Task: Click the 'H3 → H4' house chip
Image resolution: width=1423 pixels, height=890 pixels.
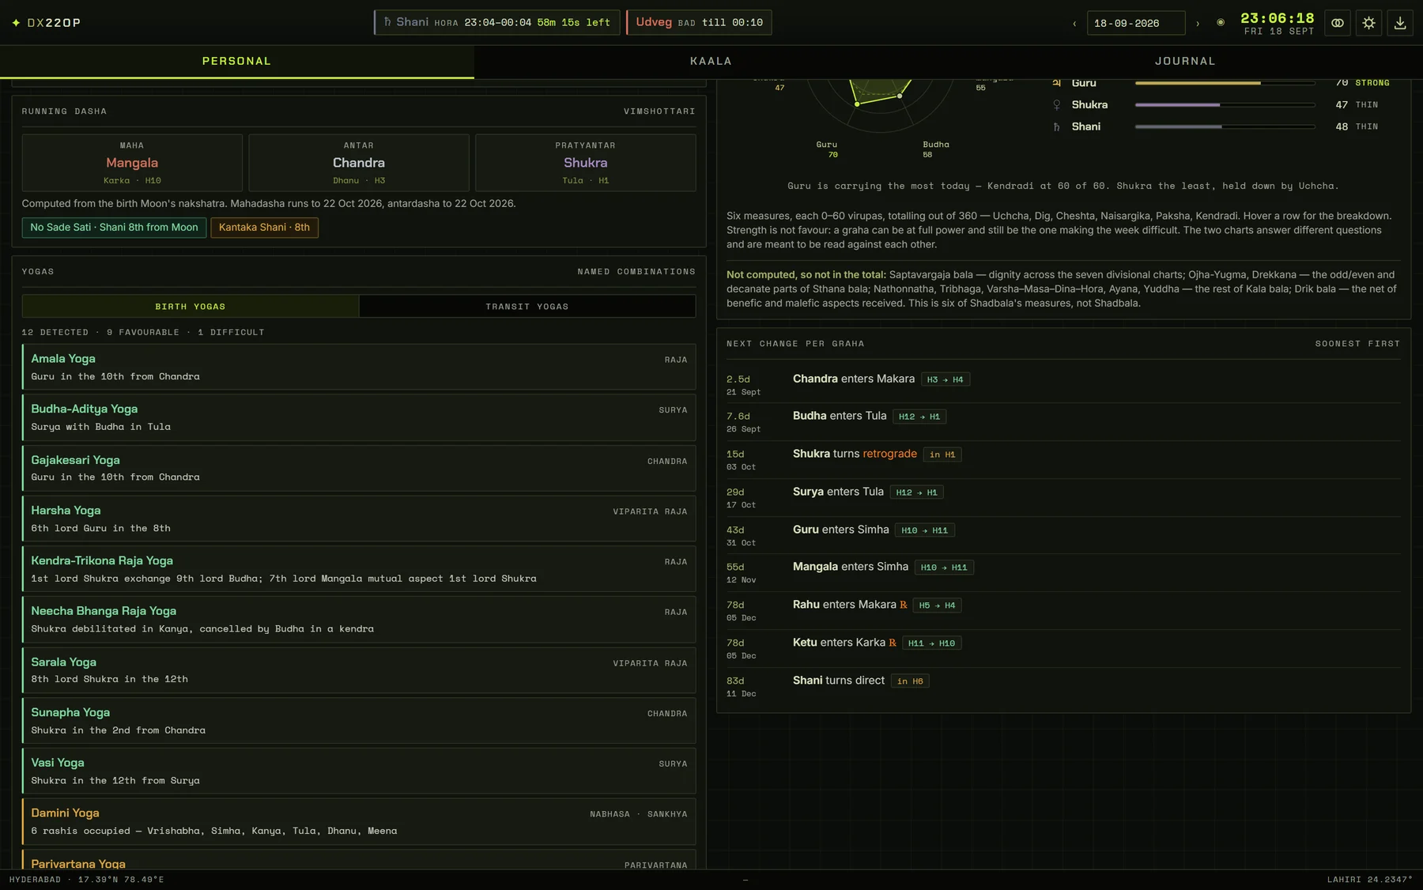Action: click(946, 380)
